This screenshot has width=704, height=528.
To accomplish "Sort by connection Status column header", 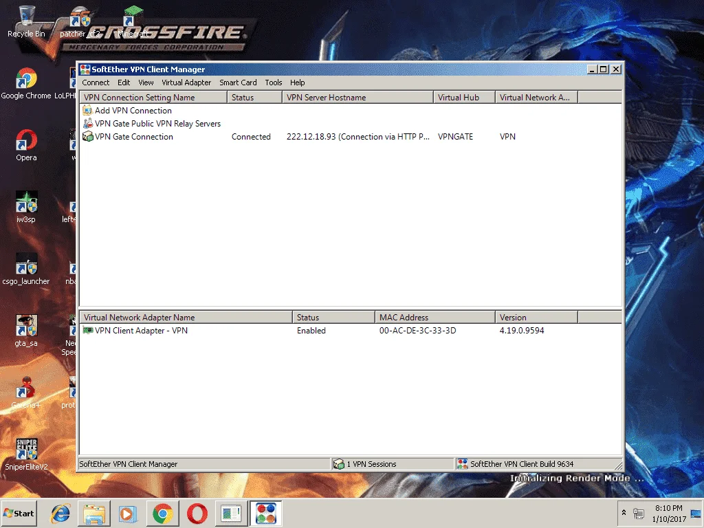I will tap(254, 98).
